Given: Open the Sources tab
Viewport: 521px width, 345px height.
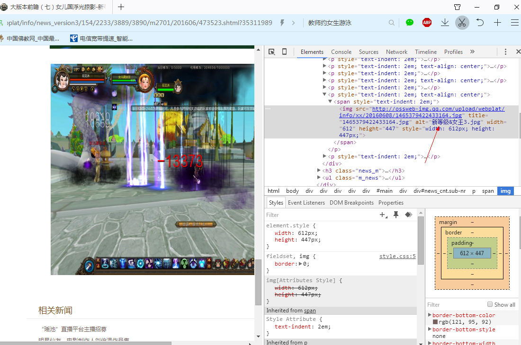Looking at the screenshot, I should (368, 52).
